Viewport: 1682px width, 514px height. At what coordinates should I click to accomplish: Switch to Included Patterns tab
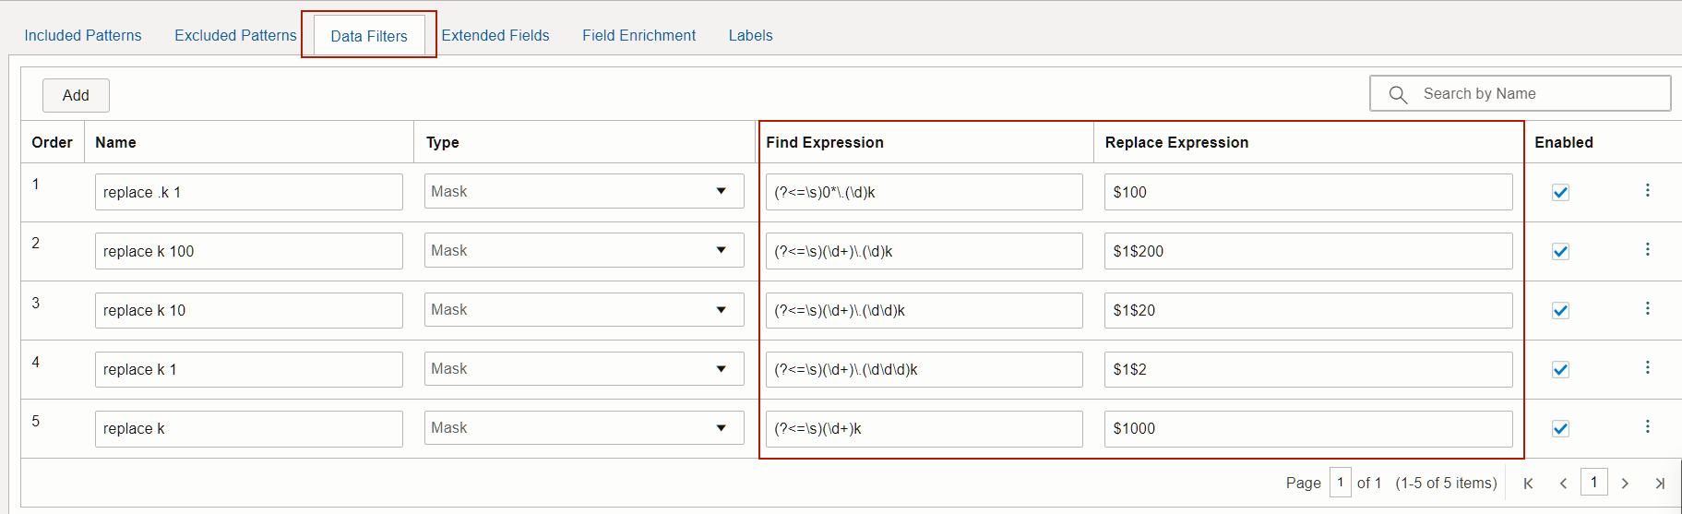coord(83,35)
